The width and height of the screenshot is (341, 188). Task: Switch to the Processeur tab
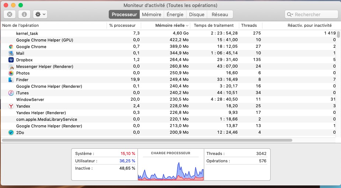tap(124, 15)
